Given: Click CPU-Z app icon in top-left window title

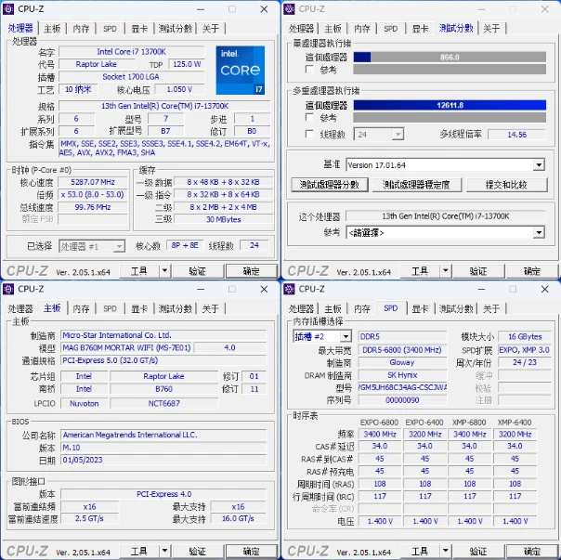Looking at the screenshot, I should pos(8,9).
